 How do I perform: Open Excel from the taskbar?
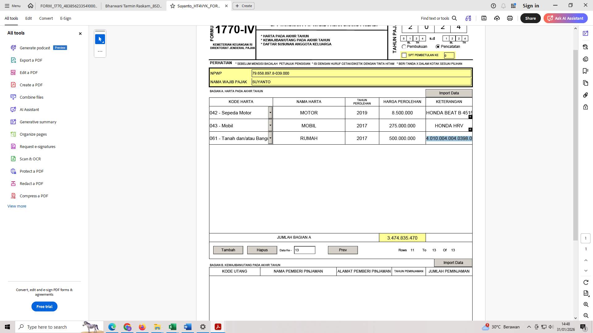coord(172,327)
